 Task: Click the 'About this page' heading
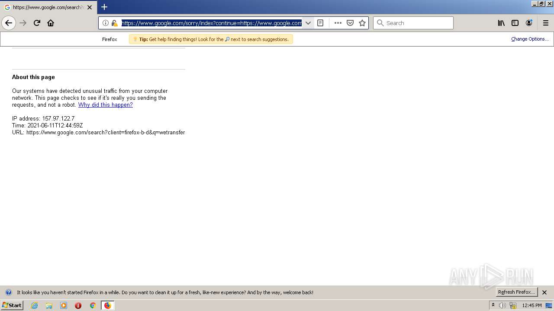pos(33,77)
